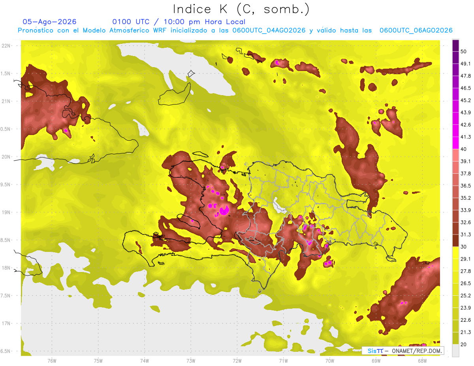This screenshot has width=474, height=366.
Task: Click the colorbar value "36.5"
Action: point(466,186)
